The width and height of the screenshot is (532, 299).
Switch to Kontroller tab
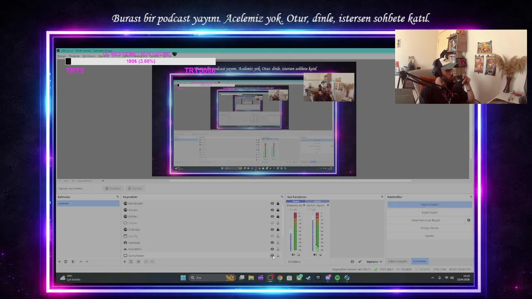(x=419, y=261)
